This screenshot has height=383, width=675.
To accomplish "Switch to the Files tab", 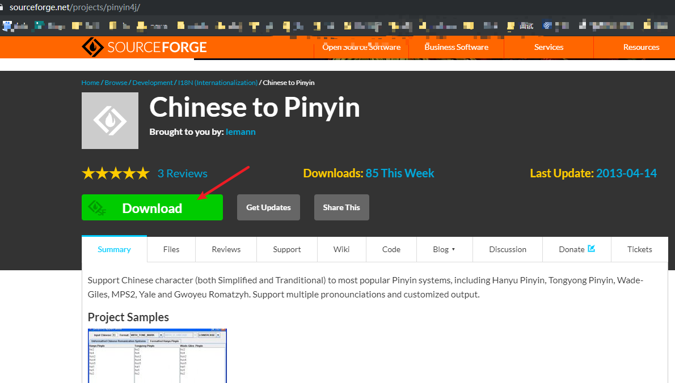I will pos(171,249).
